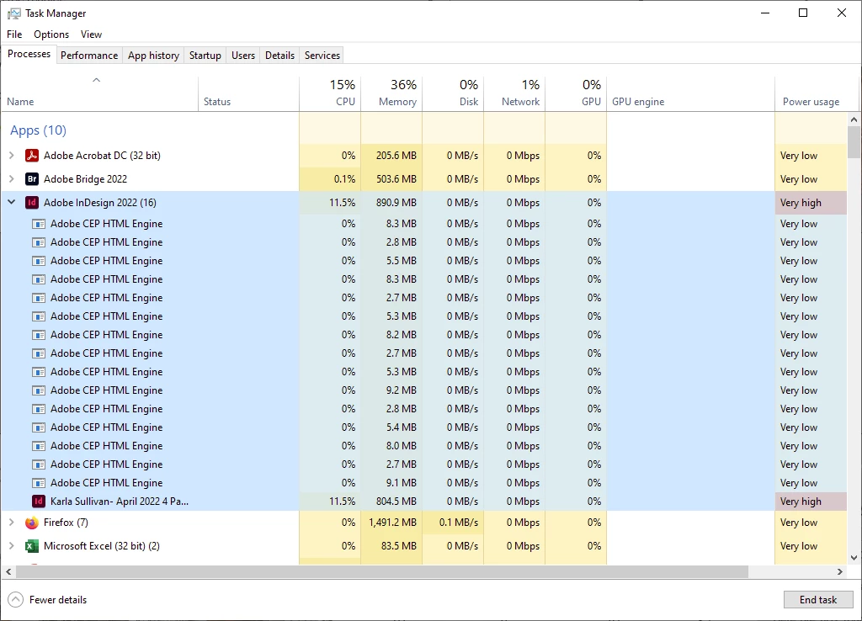862x621 pixels.
Task: Click the 205.6 MB Acrobat memory cell
Action: (392, 156)
